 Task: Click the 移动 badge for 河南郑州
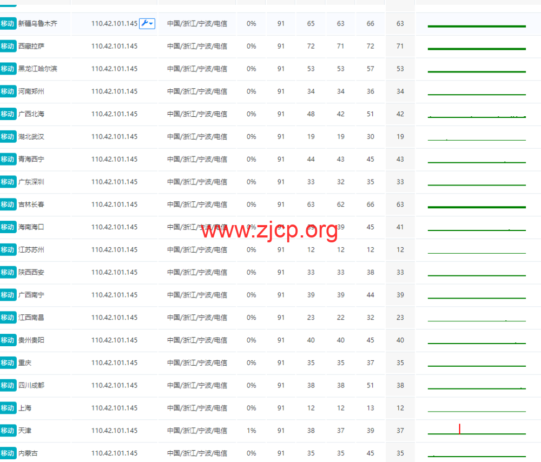tap(8, 91)
